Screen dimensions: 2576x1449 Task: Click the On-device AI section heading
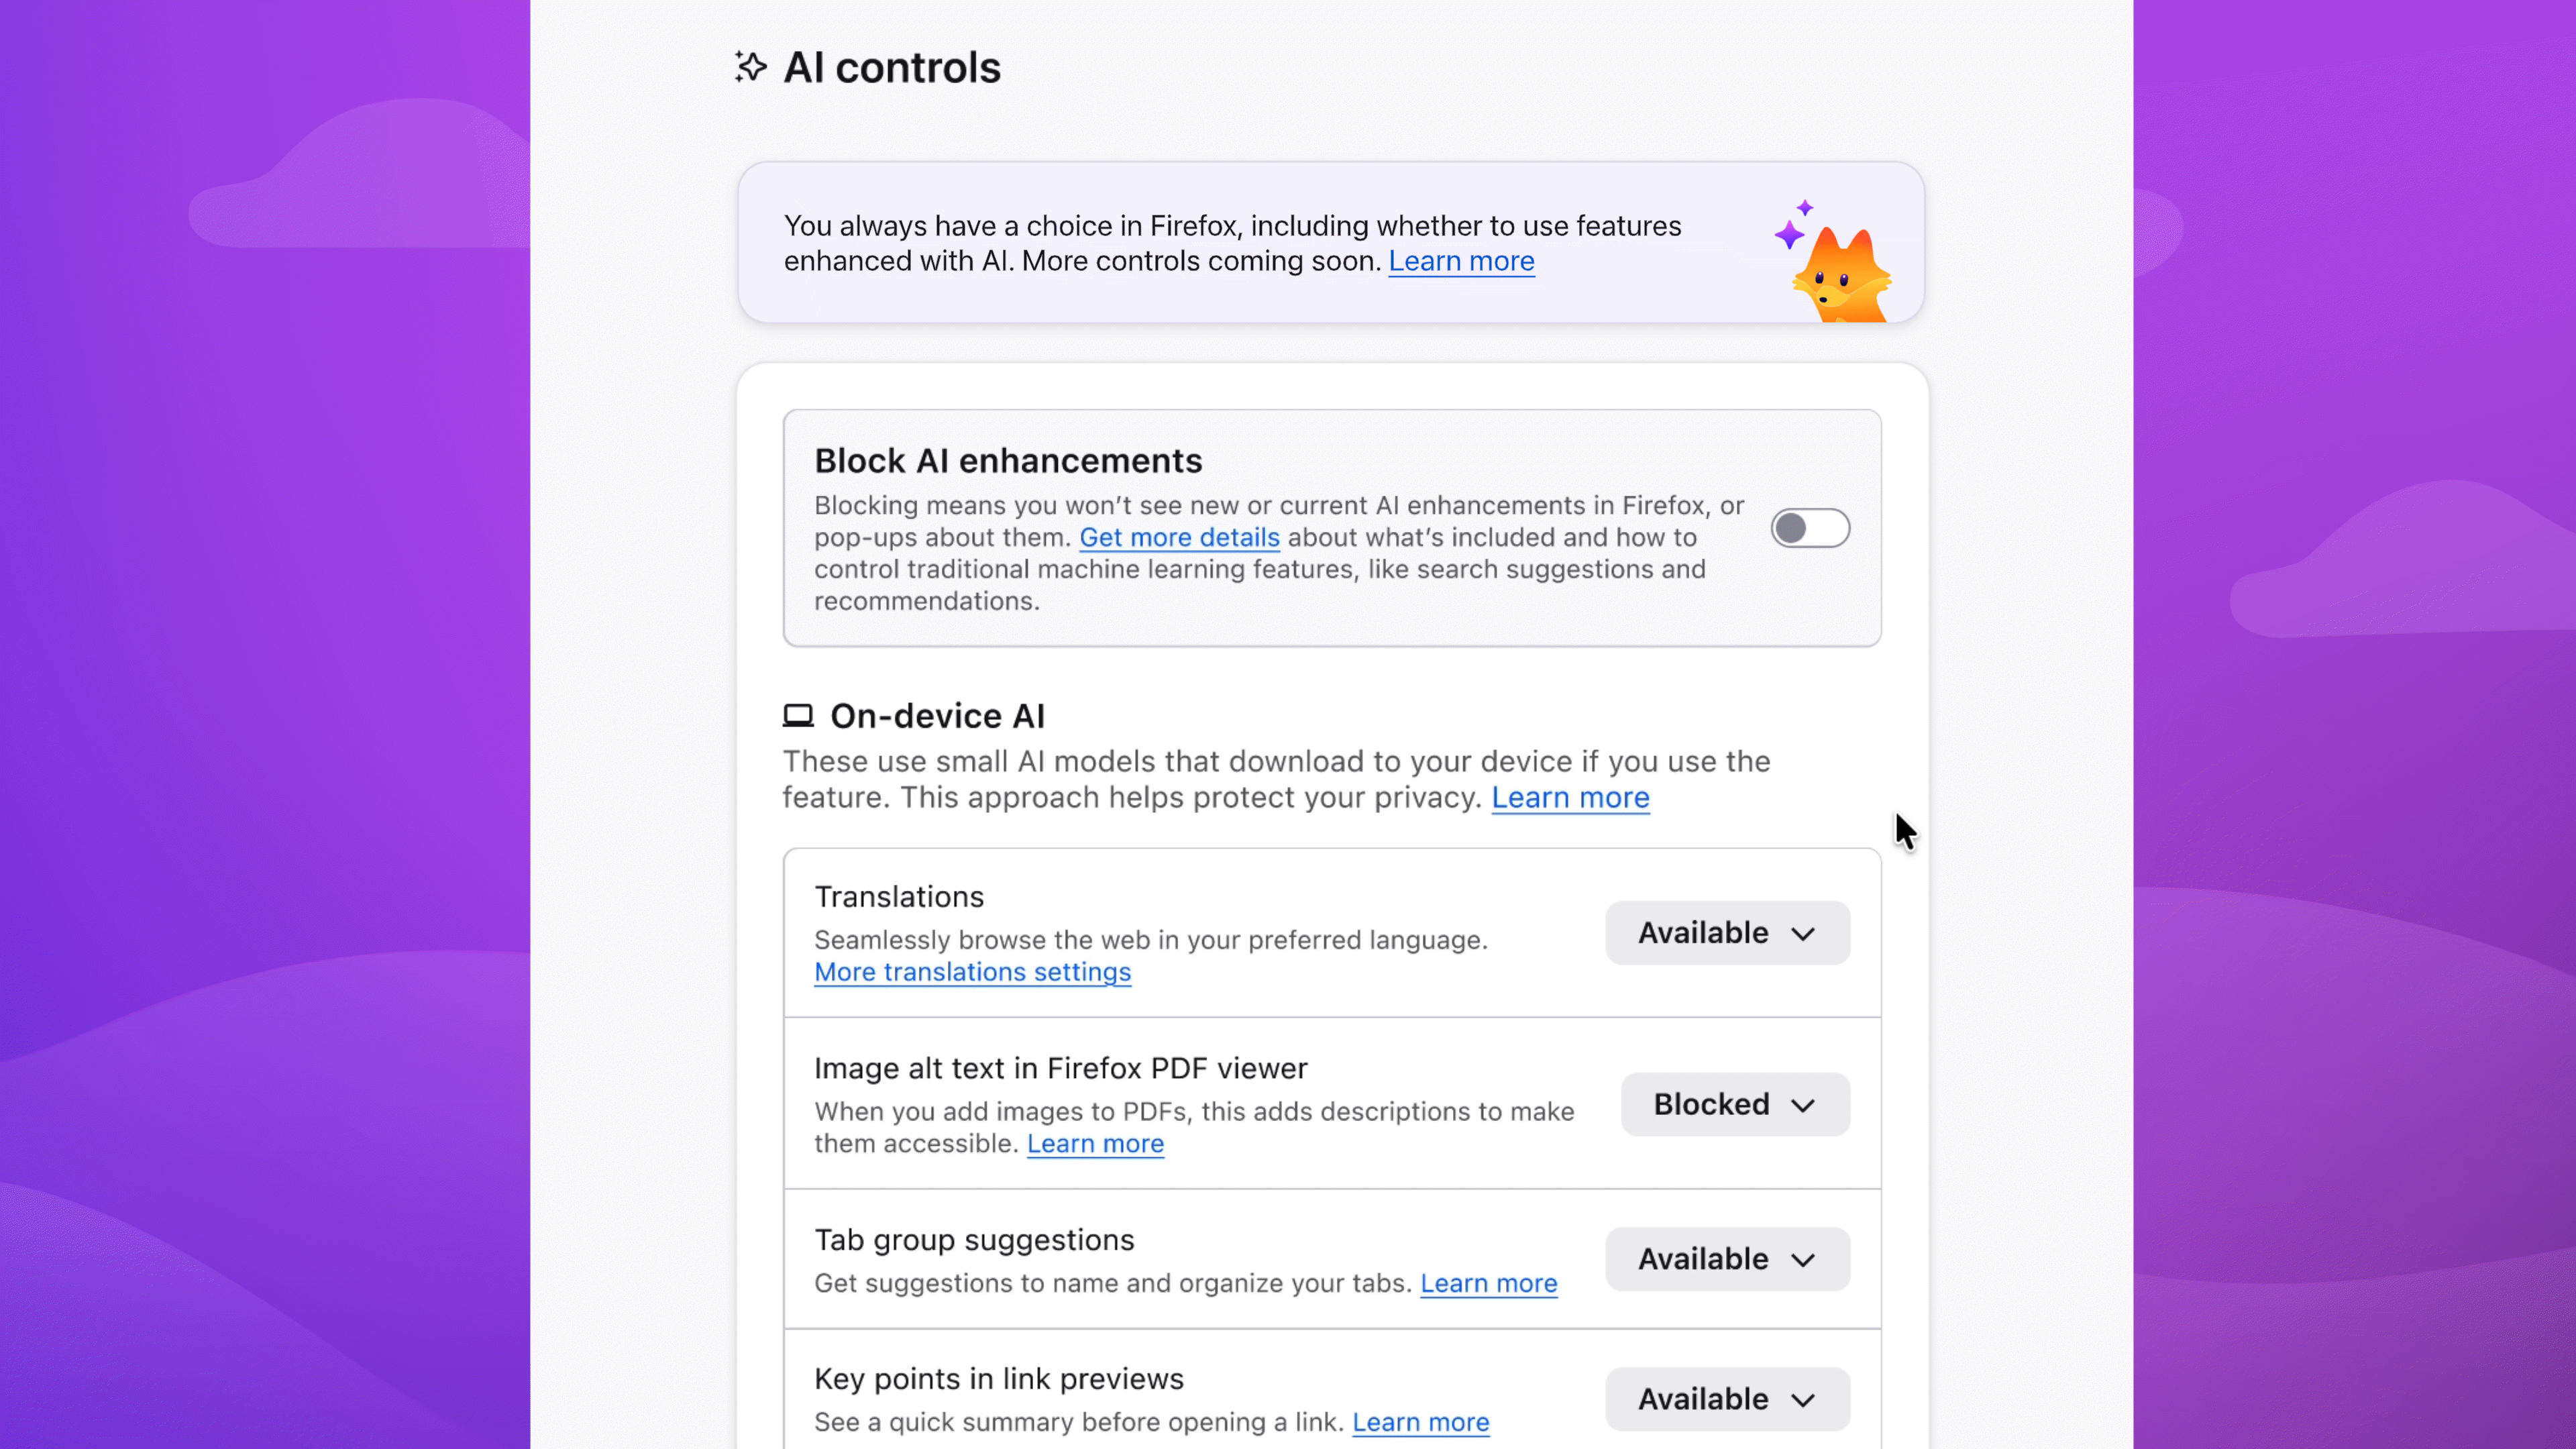coord(937,716)
